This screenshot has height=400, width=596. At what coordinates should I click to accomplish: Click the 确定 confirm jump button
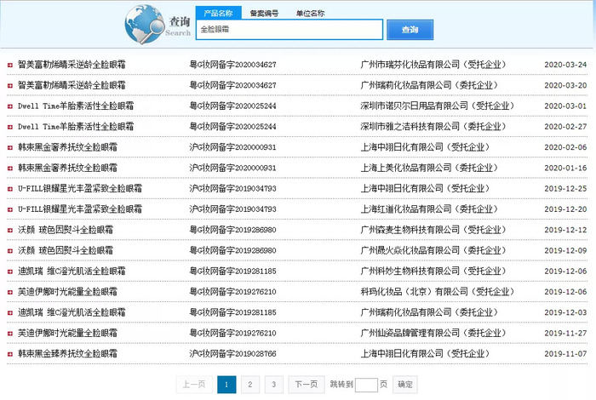404,385
